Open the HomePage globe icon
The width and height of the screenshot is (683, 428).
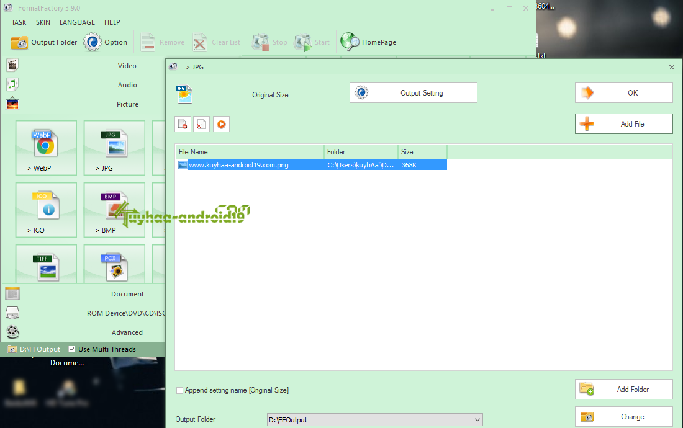[x=350, y=42]
